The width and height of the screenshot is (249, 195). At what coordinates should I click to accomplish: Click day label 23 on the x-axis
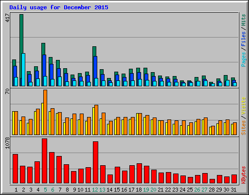pos(175,190)
